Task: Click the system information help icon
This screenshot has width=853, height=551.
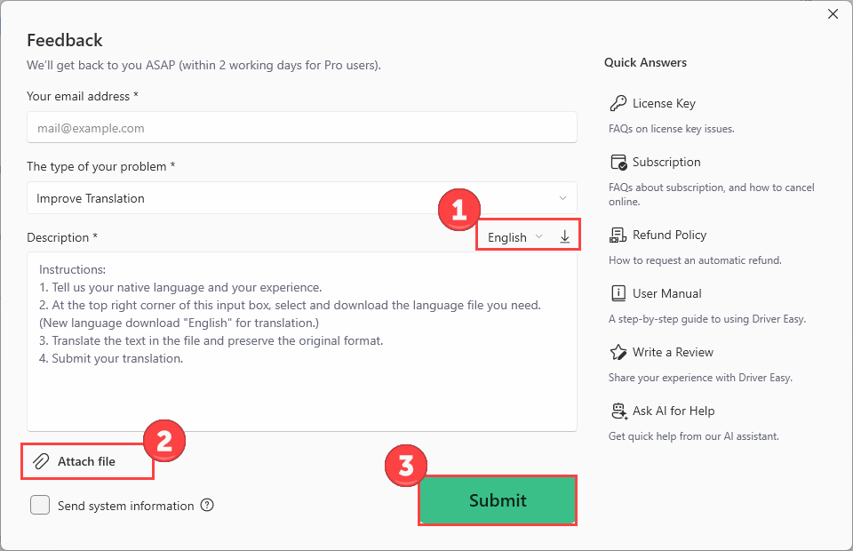Action: pyautogui.click(x=207, y=506)
